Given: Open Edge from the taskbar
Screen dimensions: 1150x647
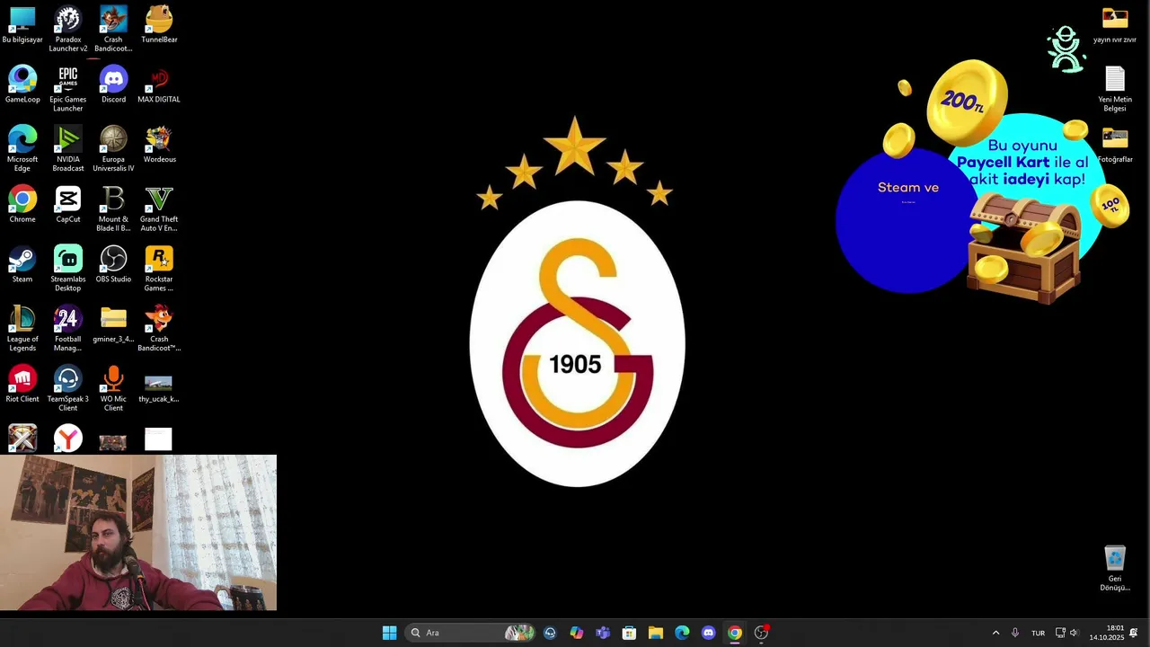Looking at the screenshot, I should point(682,633).
